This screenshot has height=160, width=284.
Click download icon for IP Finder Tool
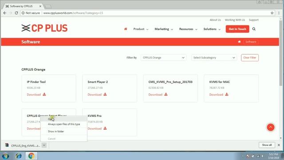coord(44,94)
